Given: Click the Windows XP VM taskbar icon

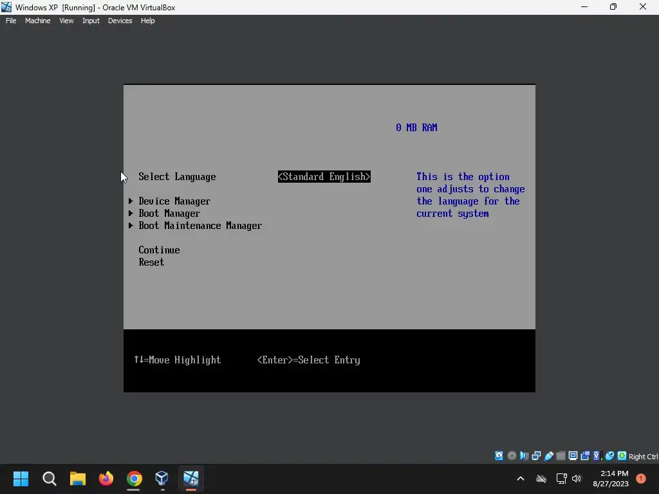Looking at the screenshot, I should coord(190,479).
